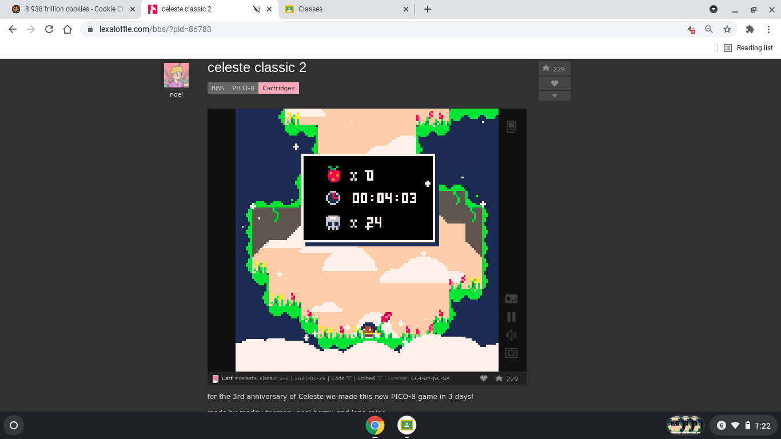This screenshot has width=781, height=439.
Task: Click the heart under the game player
Action: [484, 378]
